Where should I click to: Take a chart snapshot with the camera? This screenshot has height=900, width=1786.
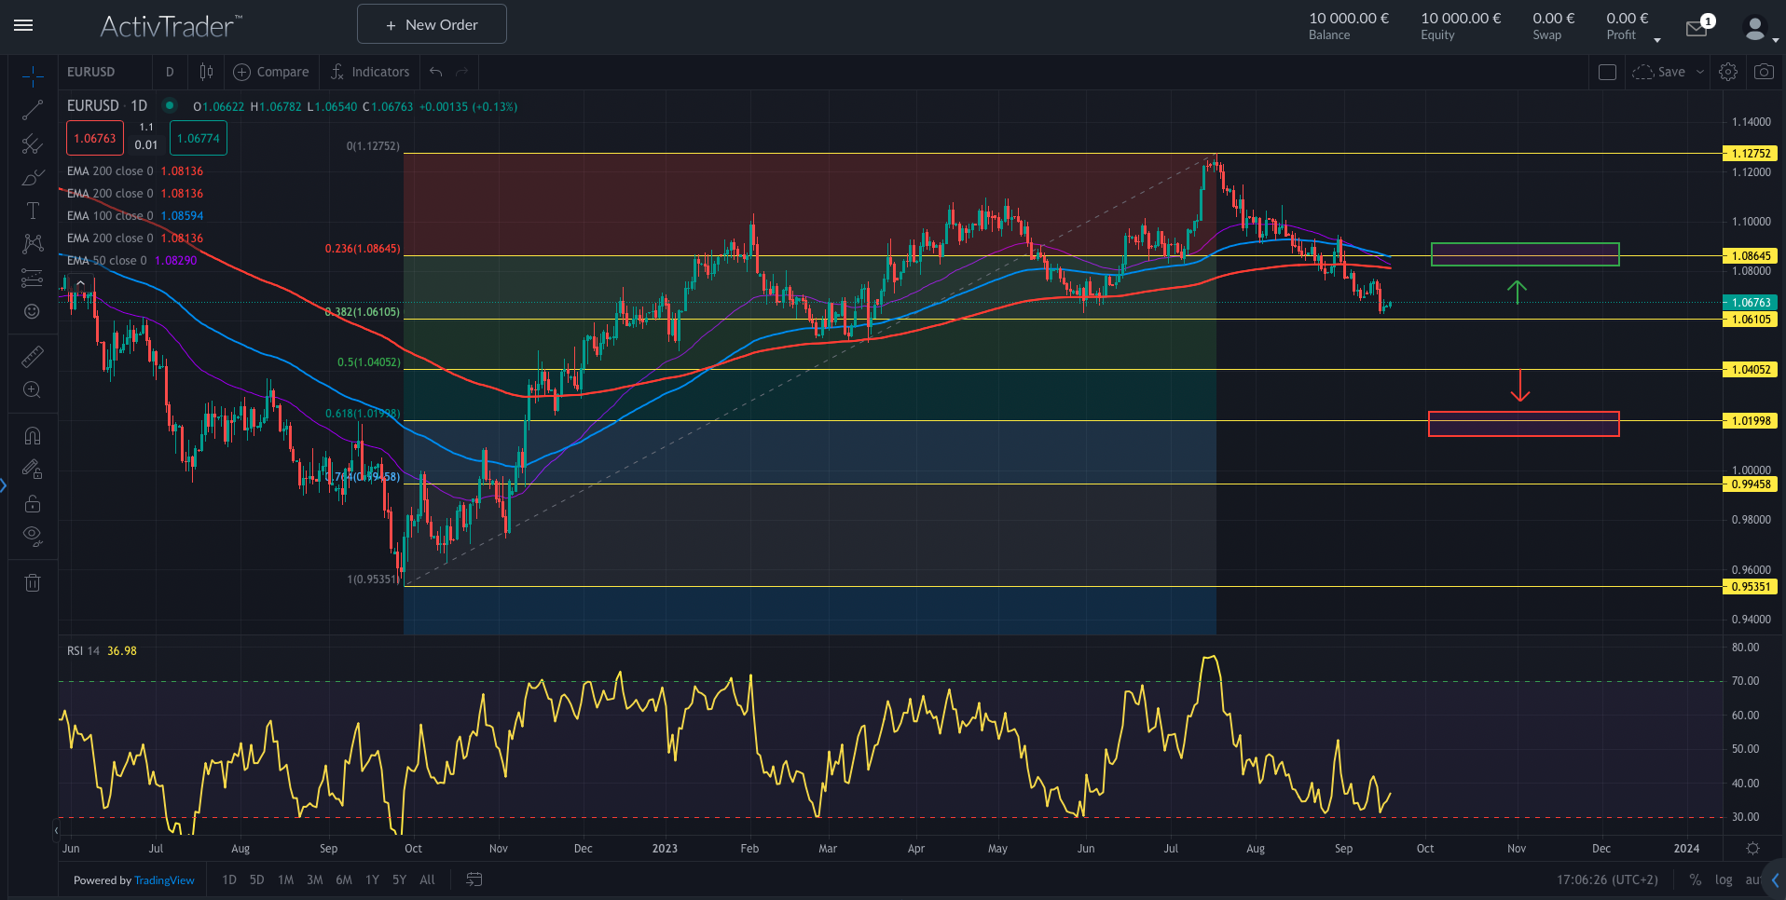[x=1765, y=72]
